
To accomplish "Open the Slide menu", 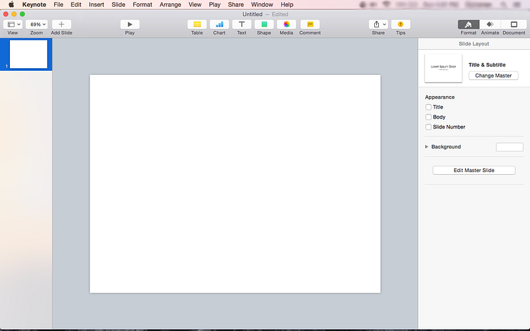I will pyautogui.click(x=119, y=5).
